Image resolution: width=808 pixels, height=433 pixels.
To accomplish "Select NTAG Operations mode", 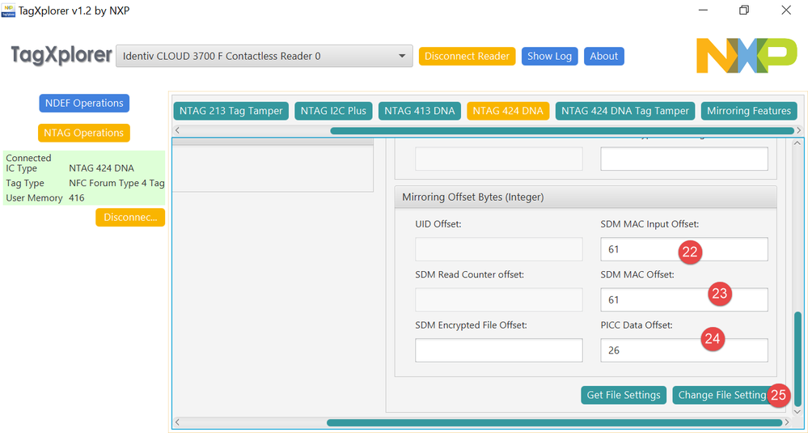I will coord(84,133).
